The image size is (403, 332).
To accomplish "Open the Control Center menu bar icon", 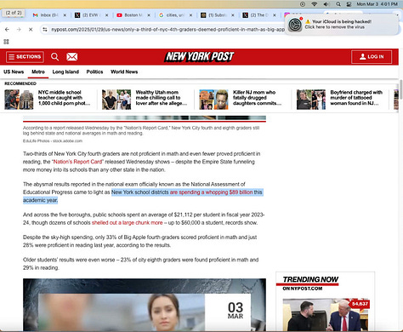I will (349, 4).
